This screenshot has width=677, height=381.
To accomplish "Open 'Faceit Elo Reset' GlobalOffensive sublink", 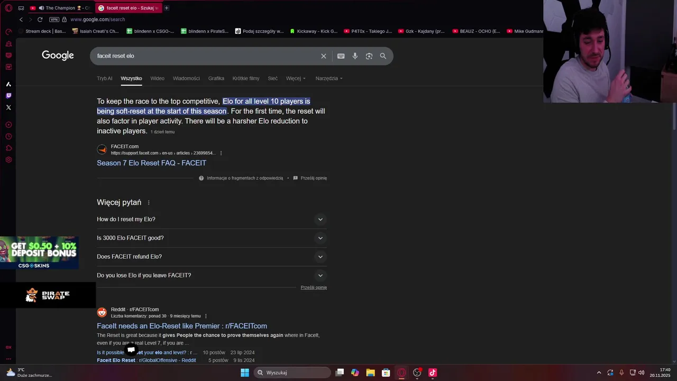I will (147, 360).
